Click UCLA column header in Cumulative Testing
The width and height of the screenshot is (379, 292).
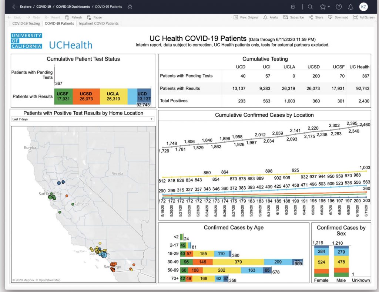point(289,67)
